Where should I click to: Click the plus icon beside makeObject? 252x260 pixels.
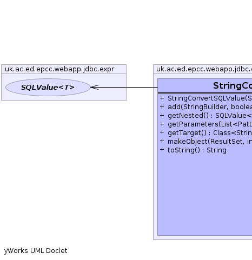tap(162, 141)
